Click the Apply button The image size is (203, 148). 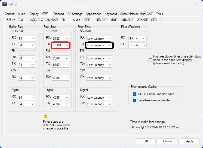[190, 141]
